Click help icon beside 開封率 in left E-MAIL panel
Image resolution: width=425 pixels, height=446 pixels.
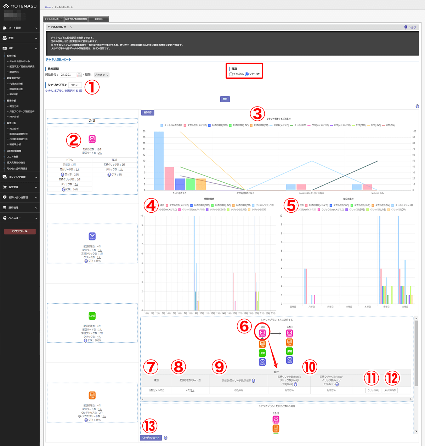(x=62, y=175)
